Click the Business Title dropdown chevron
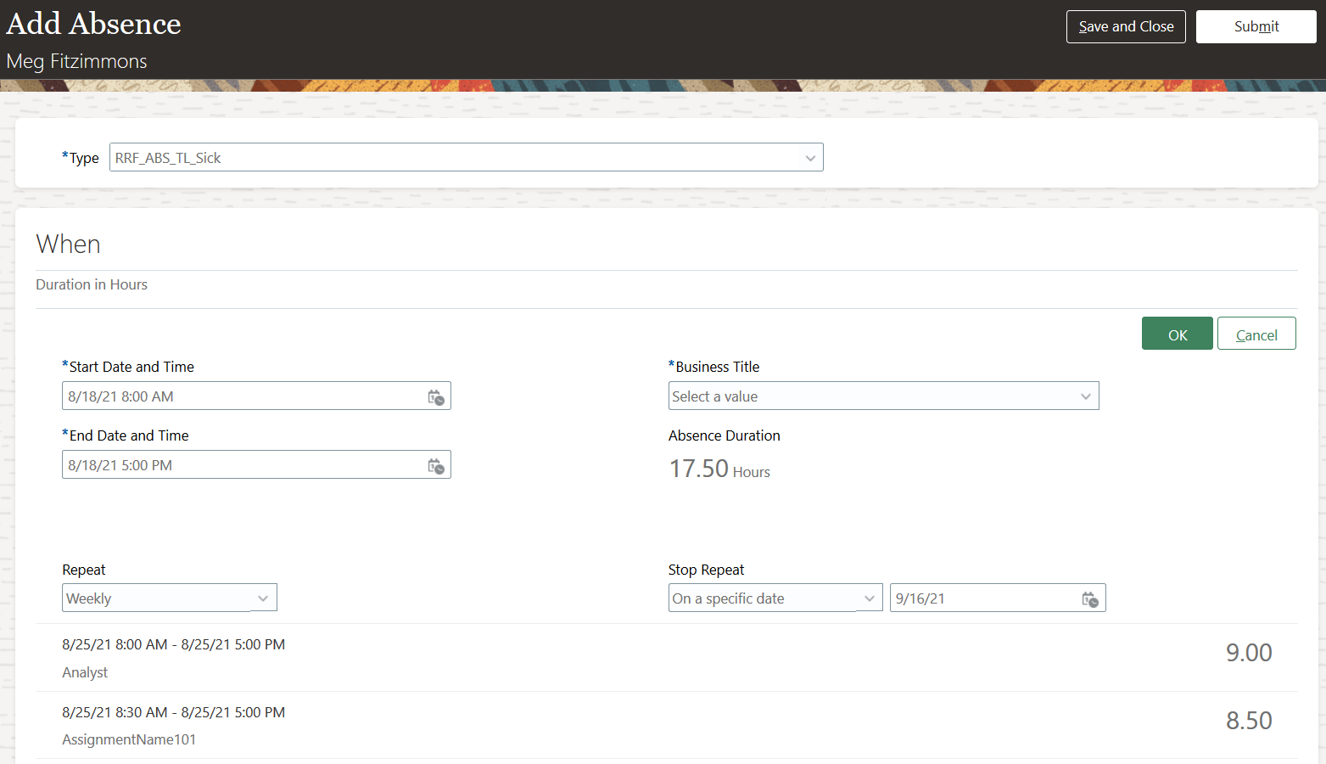 (x=1086, y=396)
